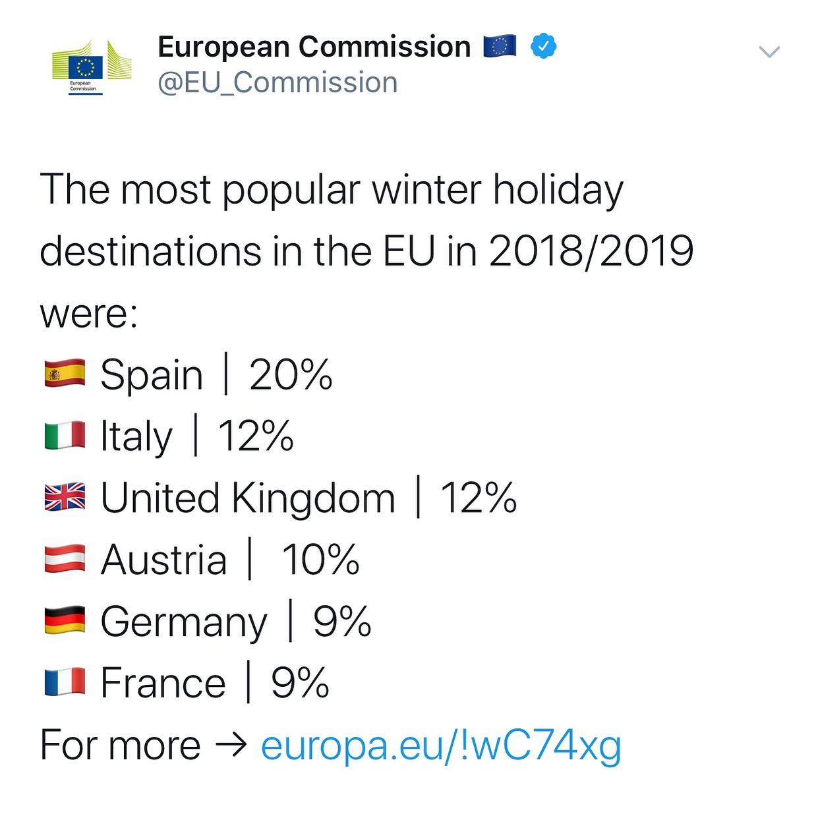
Task: Click the Spain flag emoji
Action: click(x=65, y=374)
